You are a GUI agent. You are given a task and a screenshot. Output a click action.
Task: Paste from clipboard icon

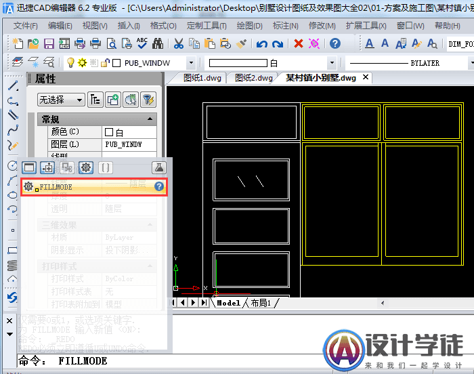click(x=209, y=44)
